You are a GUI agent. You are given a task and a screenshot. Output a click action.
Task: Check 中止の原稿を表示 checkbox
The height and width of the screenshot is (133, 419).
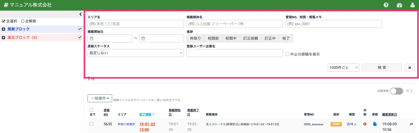(288, 54)
